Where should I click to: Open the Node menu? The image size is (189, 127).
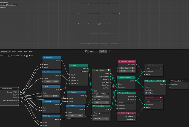(x=30, y=51)
